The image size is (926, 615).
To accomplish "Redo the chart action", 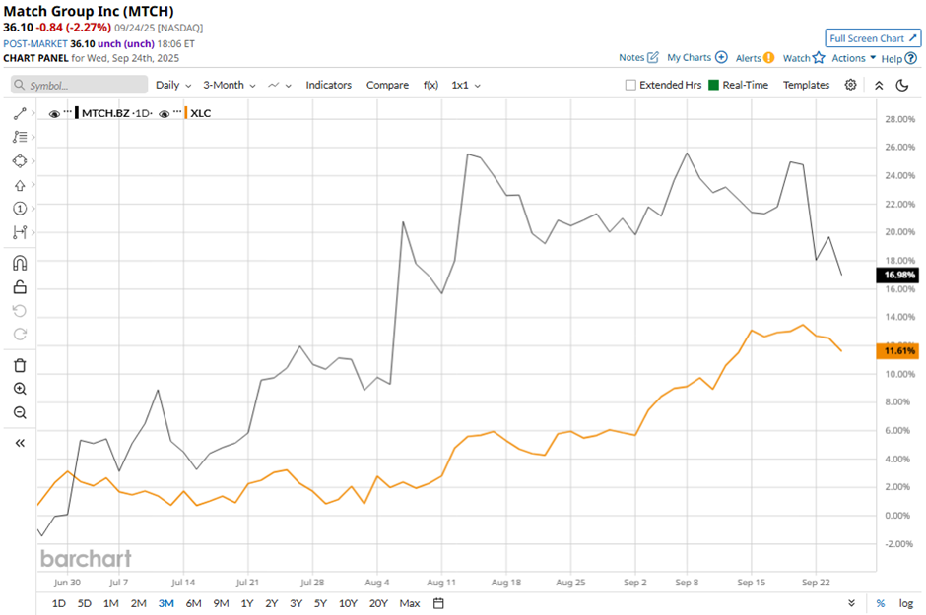I will [x=20, y=335].
